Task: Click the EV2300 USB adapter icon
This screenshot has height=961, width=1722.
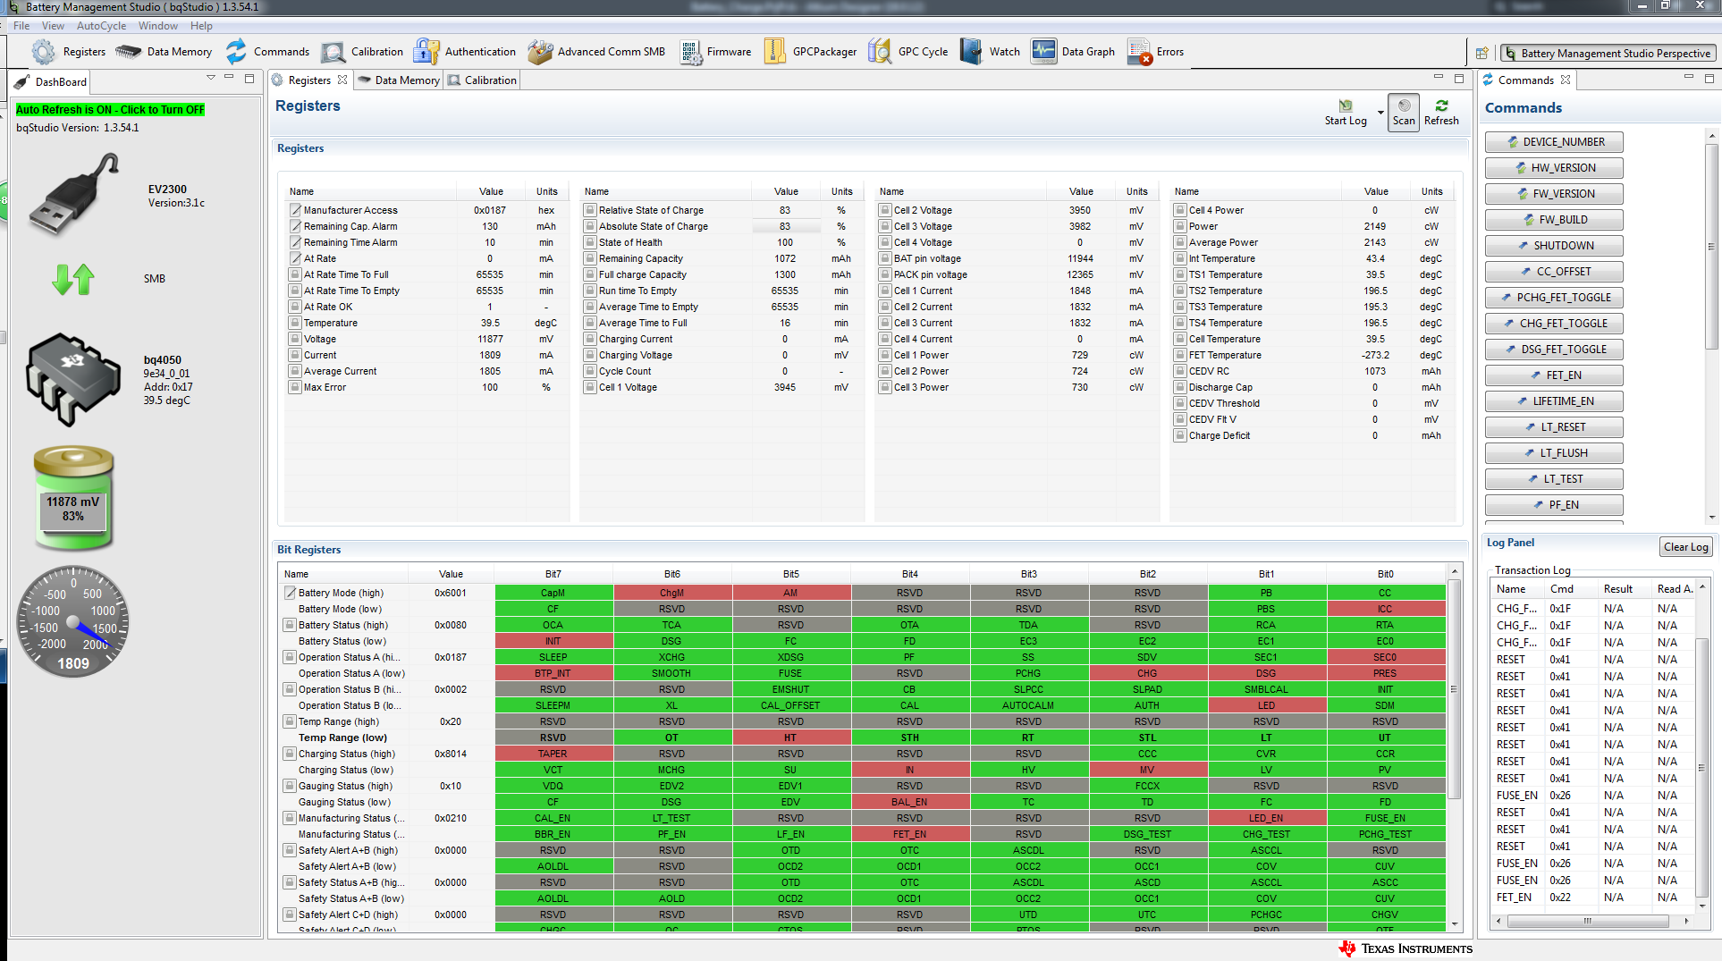Action: [x=73, y=194]
